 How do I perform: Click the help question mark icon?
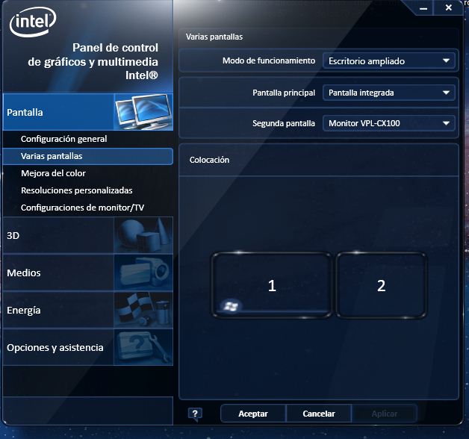[195, 414]
